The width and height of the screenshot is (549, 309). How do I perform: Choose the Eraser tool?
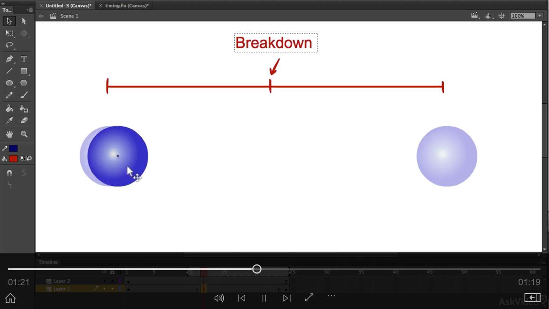pos(24,121)
